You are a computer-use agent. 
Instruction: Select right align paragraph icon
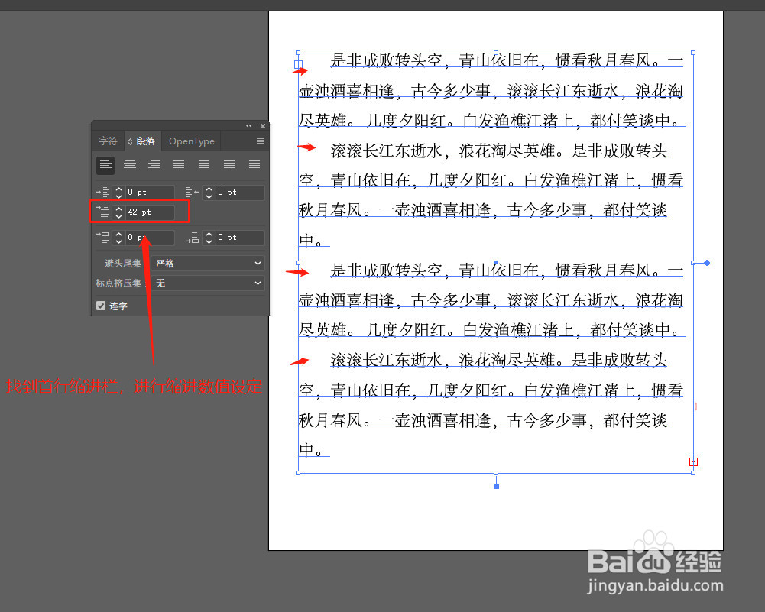point(154,166)
